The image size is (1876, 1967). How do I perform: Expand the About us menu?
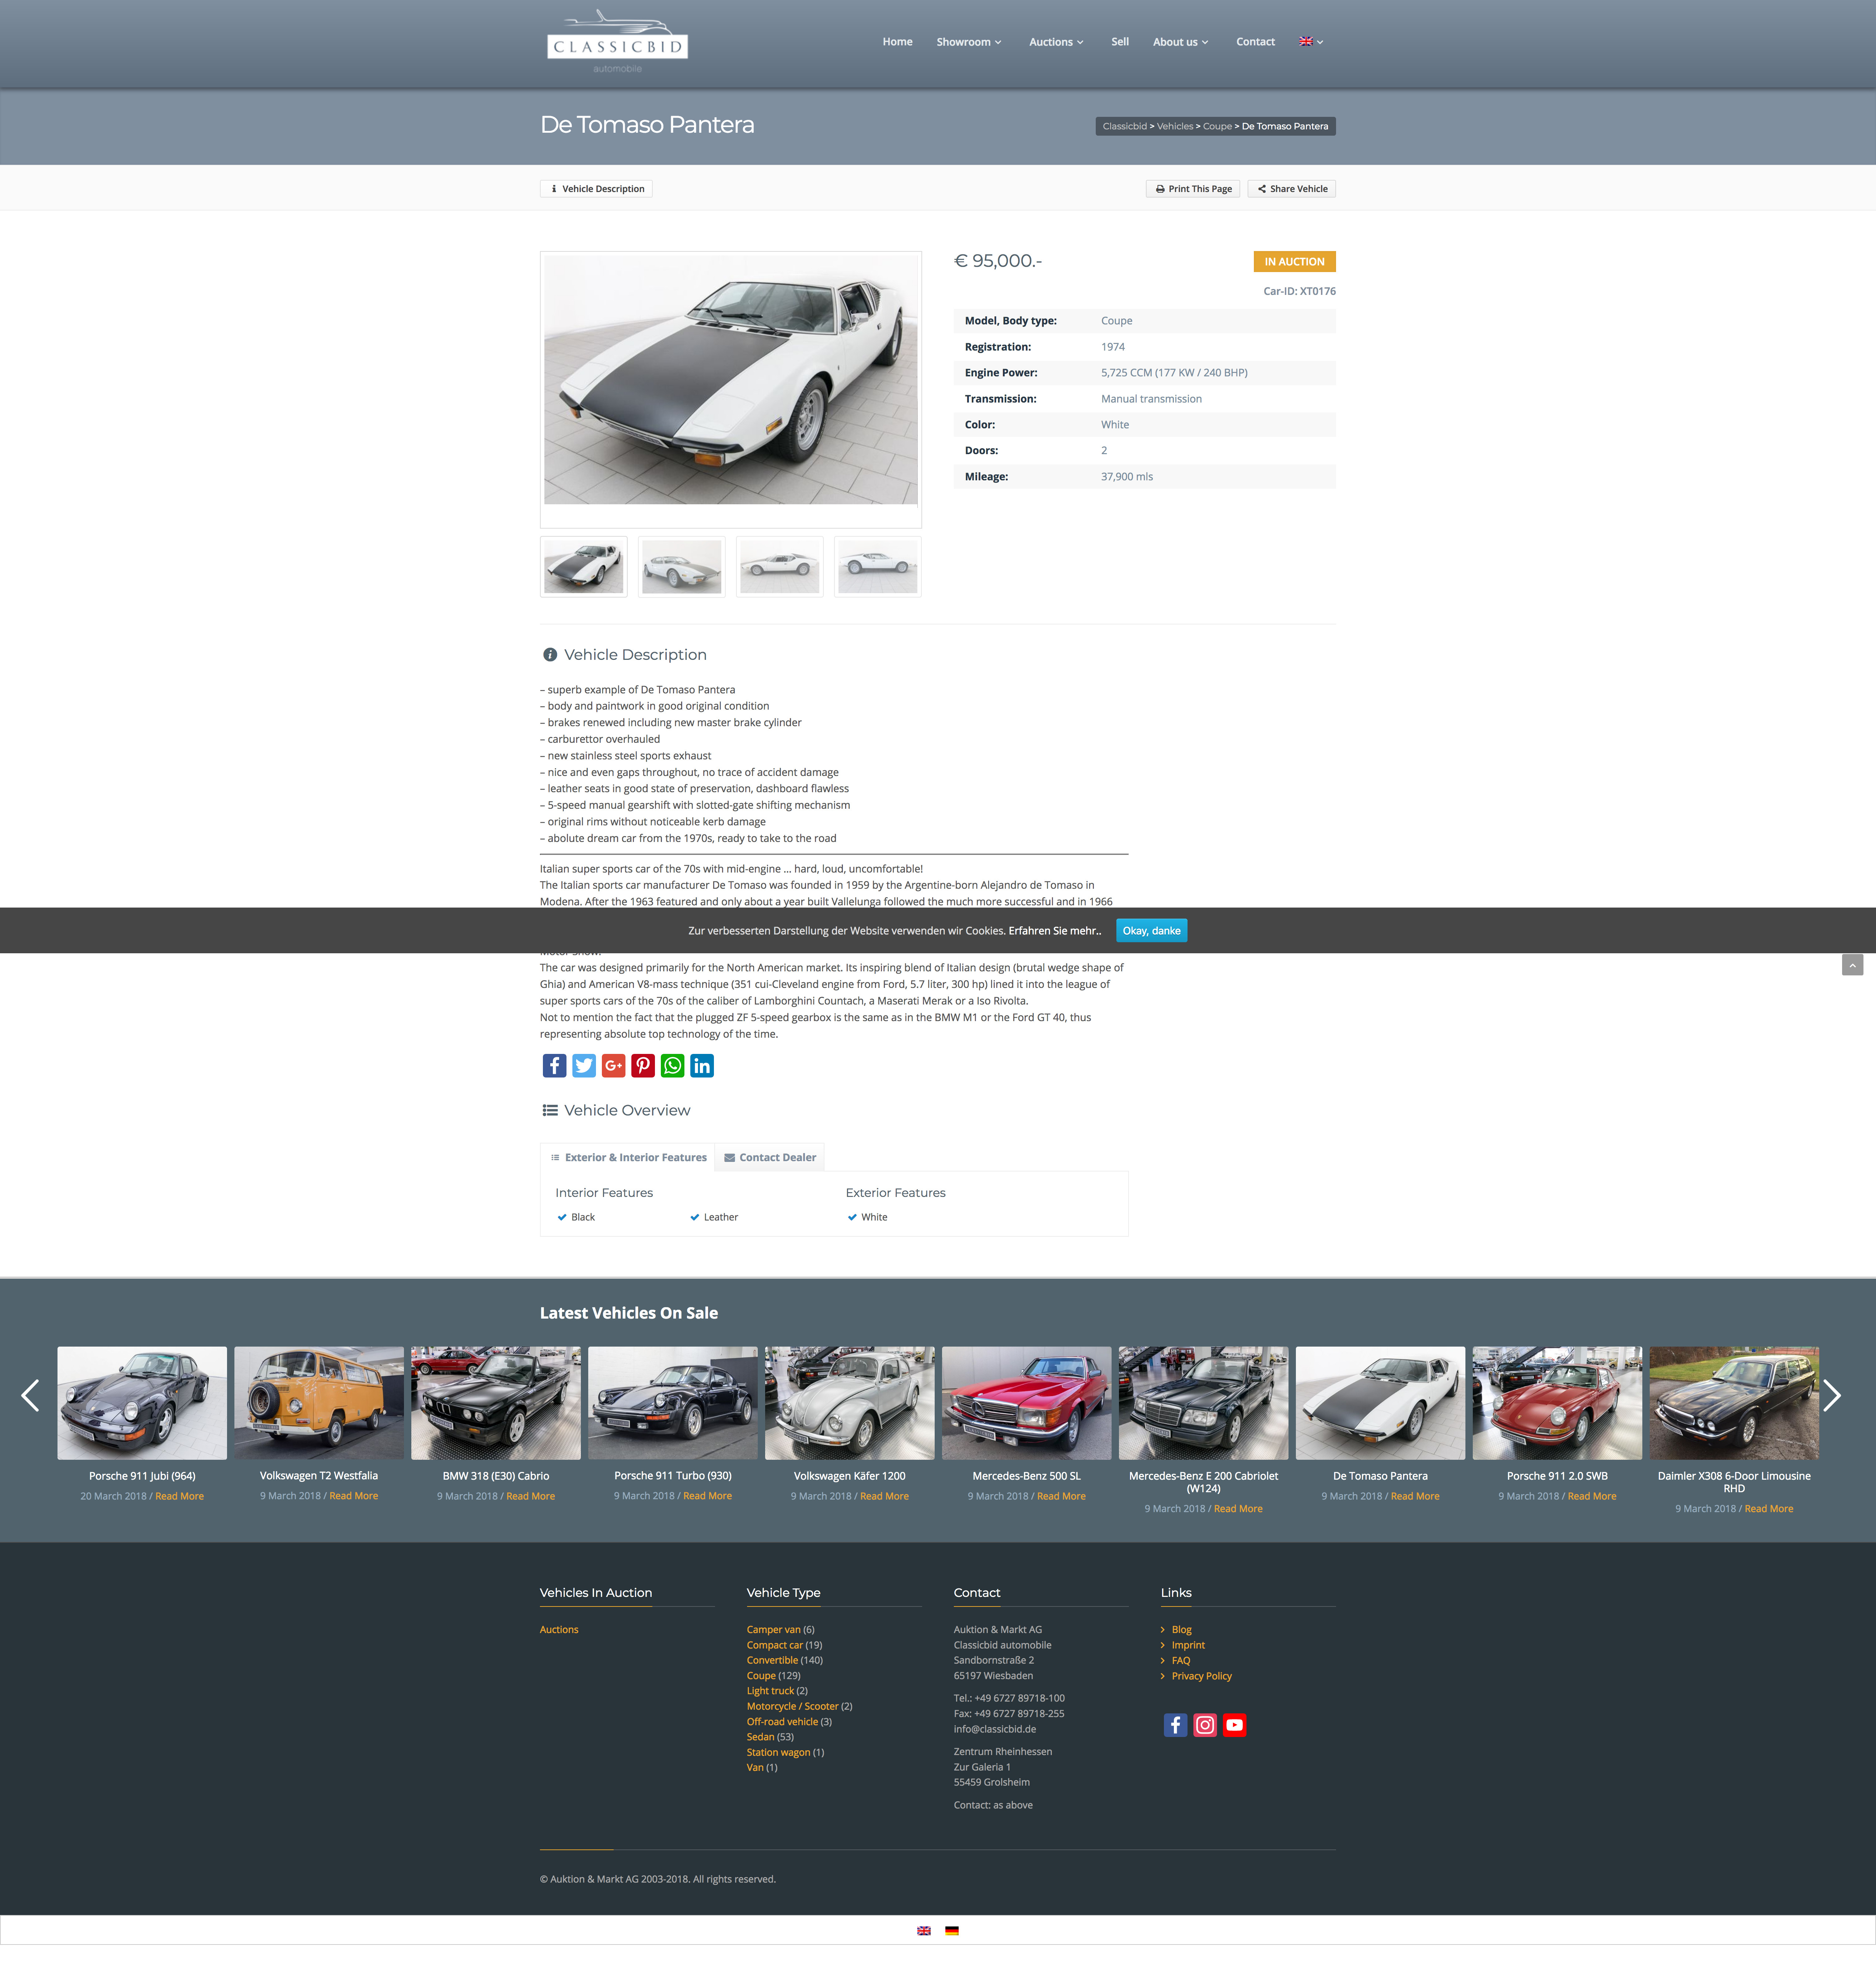pyautogui.click(x=1180, y=42)
